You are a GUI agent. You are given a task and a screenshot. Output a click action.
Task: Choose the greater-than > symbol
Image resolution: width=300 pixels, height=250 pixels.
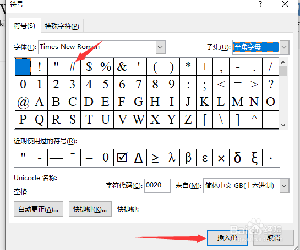tap(254, 85)
